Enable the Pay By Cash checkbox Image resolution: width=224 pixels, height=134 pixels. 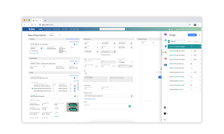pyautogui.click(x=30, y=51)
